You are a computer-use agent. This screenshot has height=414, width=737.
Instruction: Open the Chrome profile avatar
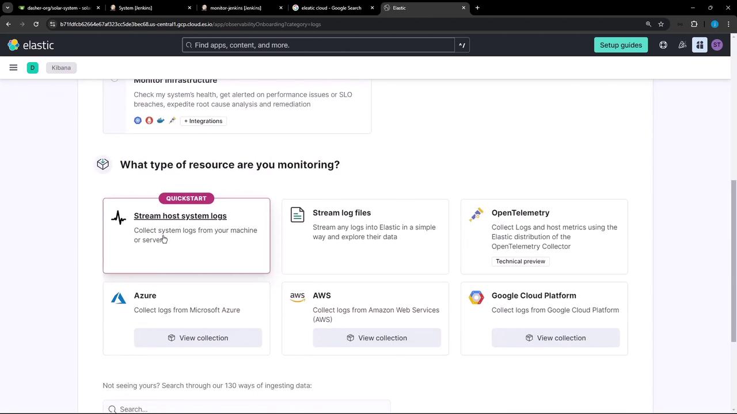tap(715, 24)
